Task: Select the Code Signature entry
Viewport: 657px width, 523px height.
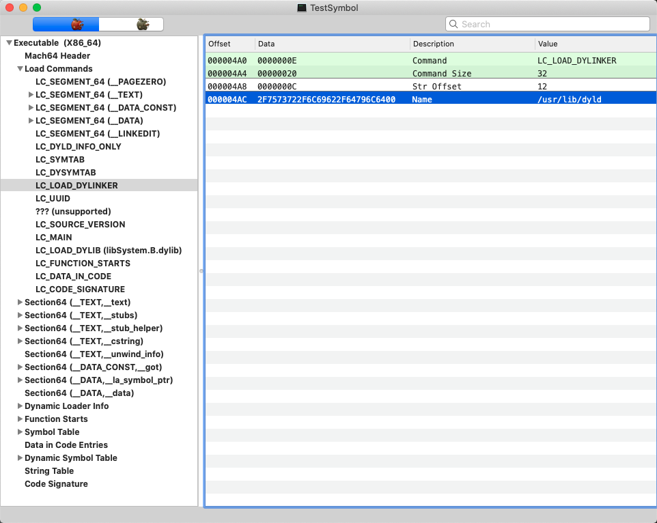Action: click(56, 484)
